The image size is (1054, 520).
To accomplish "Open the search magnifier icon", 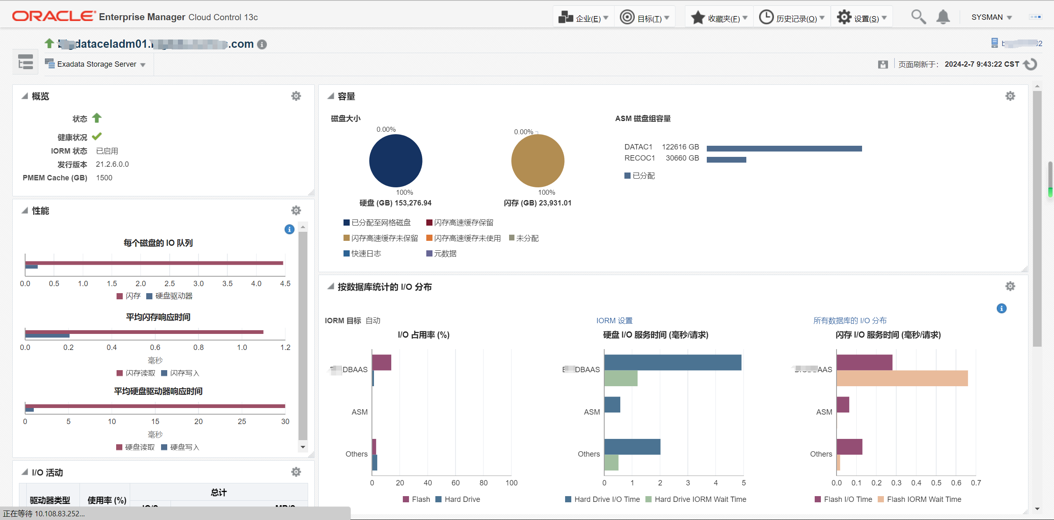I will point(918,17).
